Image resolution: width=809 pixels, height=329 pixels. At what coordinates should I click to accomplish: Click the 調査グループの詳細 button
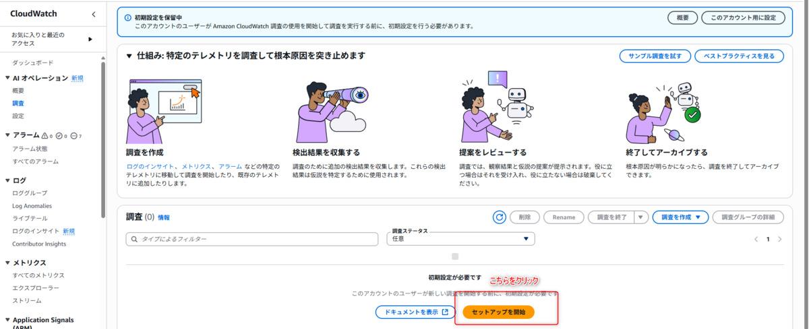pyautogui.click(x=748, y=217)
